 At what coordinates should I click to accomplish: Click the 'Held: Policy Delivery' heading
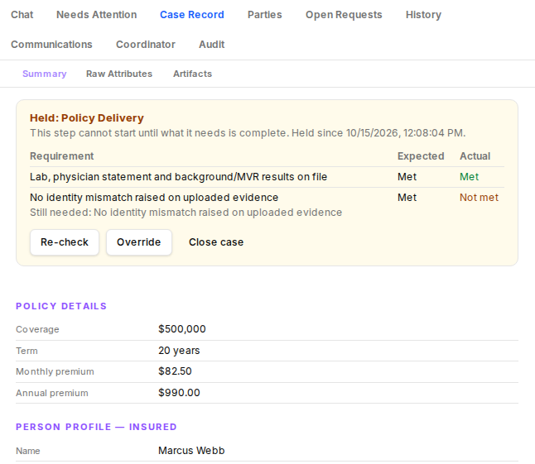pos(87,118)
